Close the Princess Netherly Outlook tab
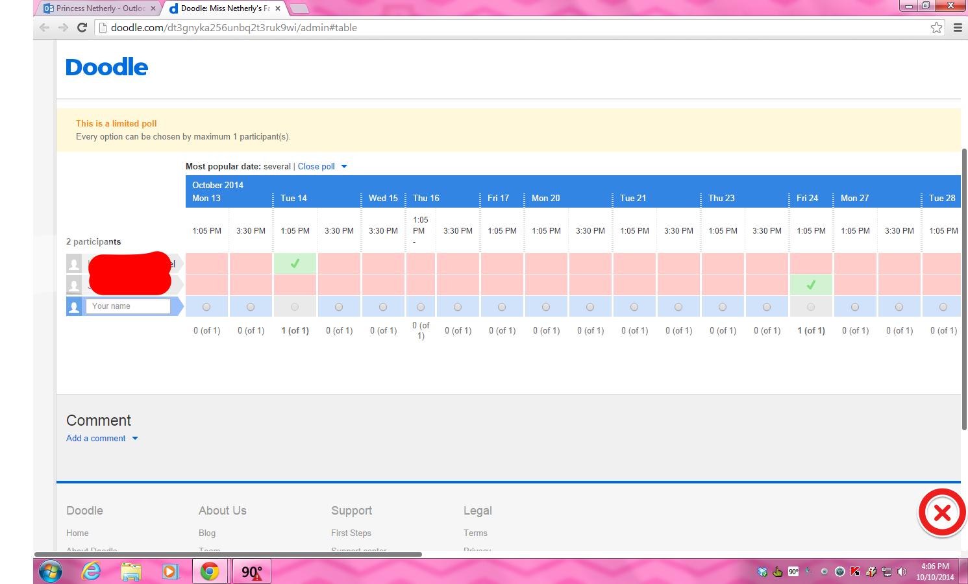The height and width of the screenshot is (584, 968). [153, 8]
